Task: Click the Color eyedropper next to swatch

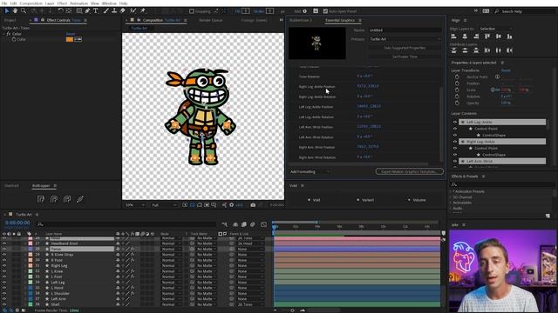Action: (x=78, y=39)
